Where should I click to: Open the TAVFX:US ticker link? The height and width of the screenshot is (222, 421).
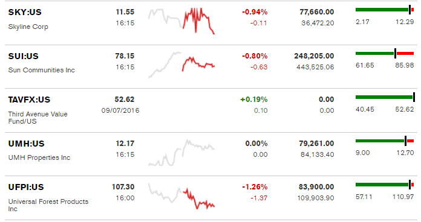tap(29, 100)
